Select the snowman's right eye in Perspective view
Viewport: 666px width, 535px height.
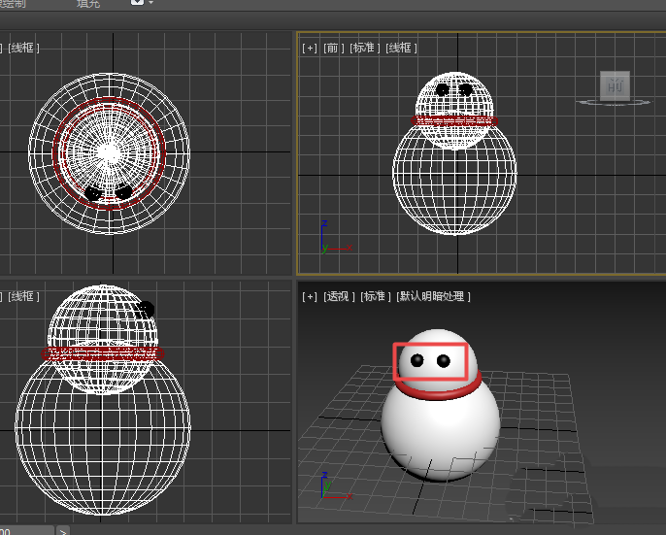point(444,361)
